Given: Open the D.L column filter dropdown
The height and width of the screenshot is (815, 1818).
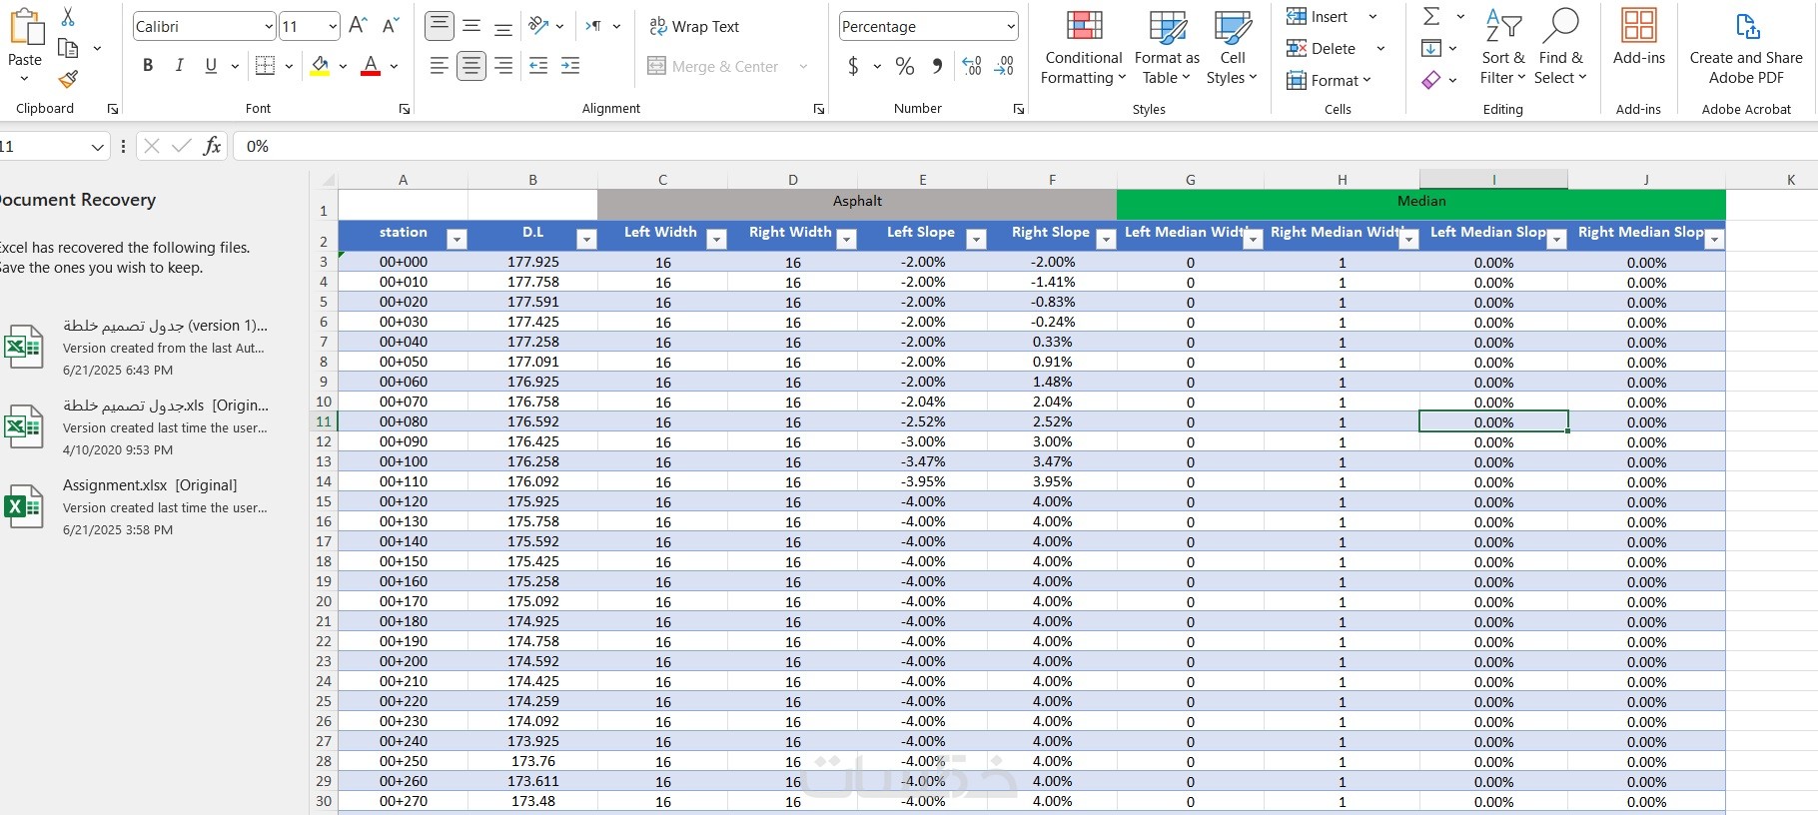Looking at the screenshot, I should coord(587,239).
